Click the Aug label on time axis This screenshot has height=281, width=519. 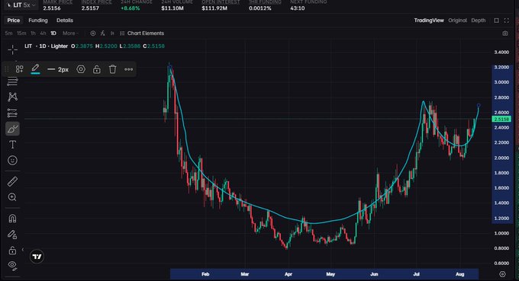[460, 274]
